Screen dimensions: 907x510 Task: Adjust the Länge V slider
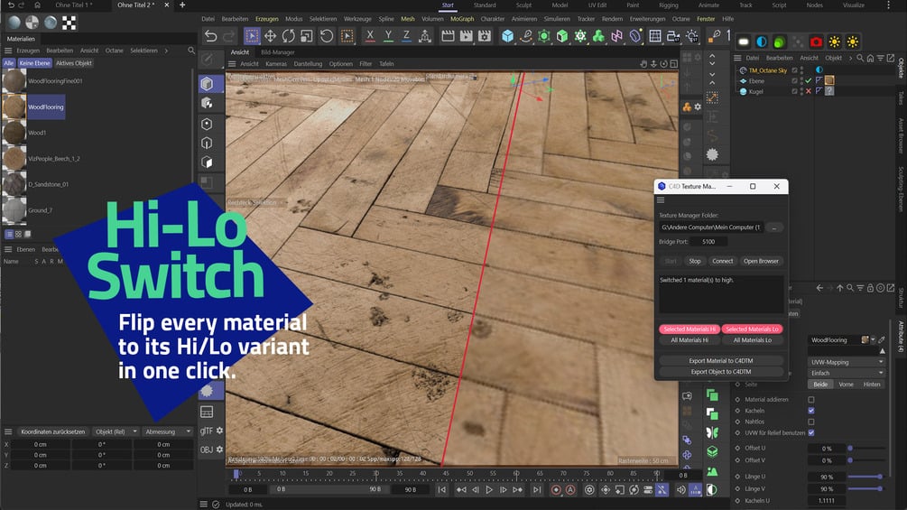click(866, 488)
